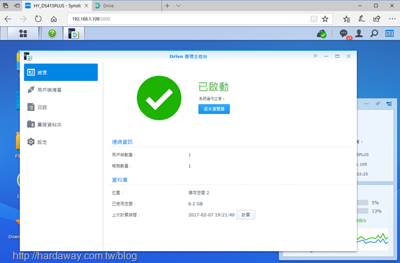Viewport: 400px width, 263px height.
Task: Switch to the Drive browser tab
Action: (126, 6)
